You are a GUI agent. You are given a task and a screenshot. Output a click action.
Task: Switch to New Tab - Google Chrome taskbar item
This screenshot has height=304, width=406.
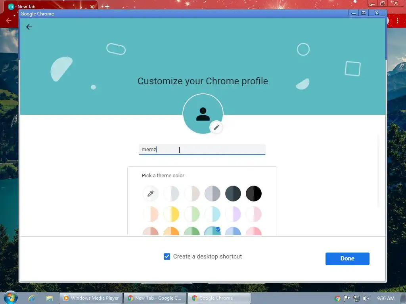pyautogui.click(x=155, y=298)
